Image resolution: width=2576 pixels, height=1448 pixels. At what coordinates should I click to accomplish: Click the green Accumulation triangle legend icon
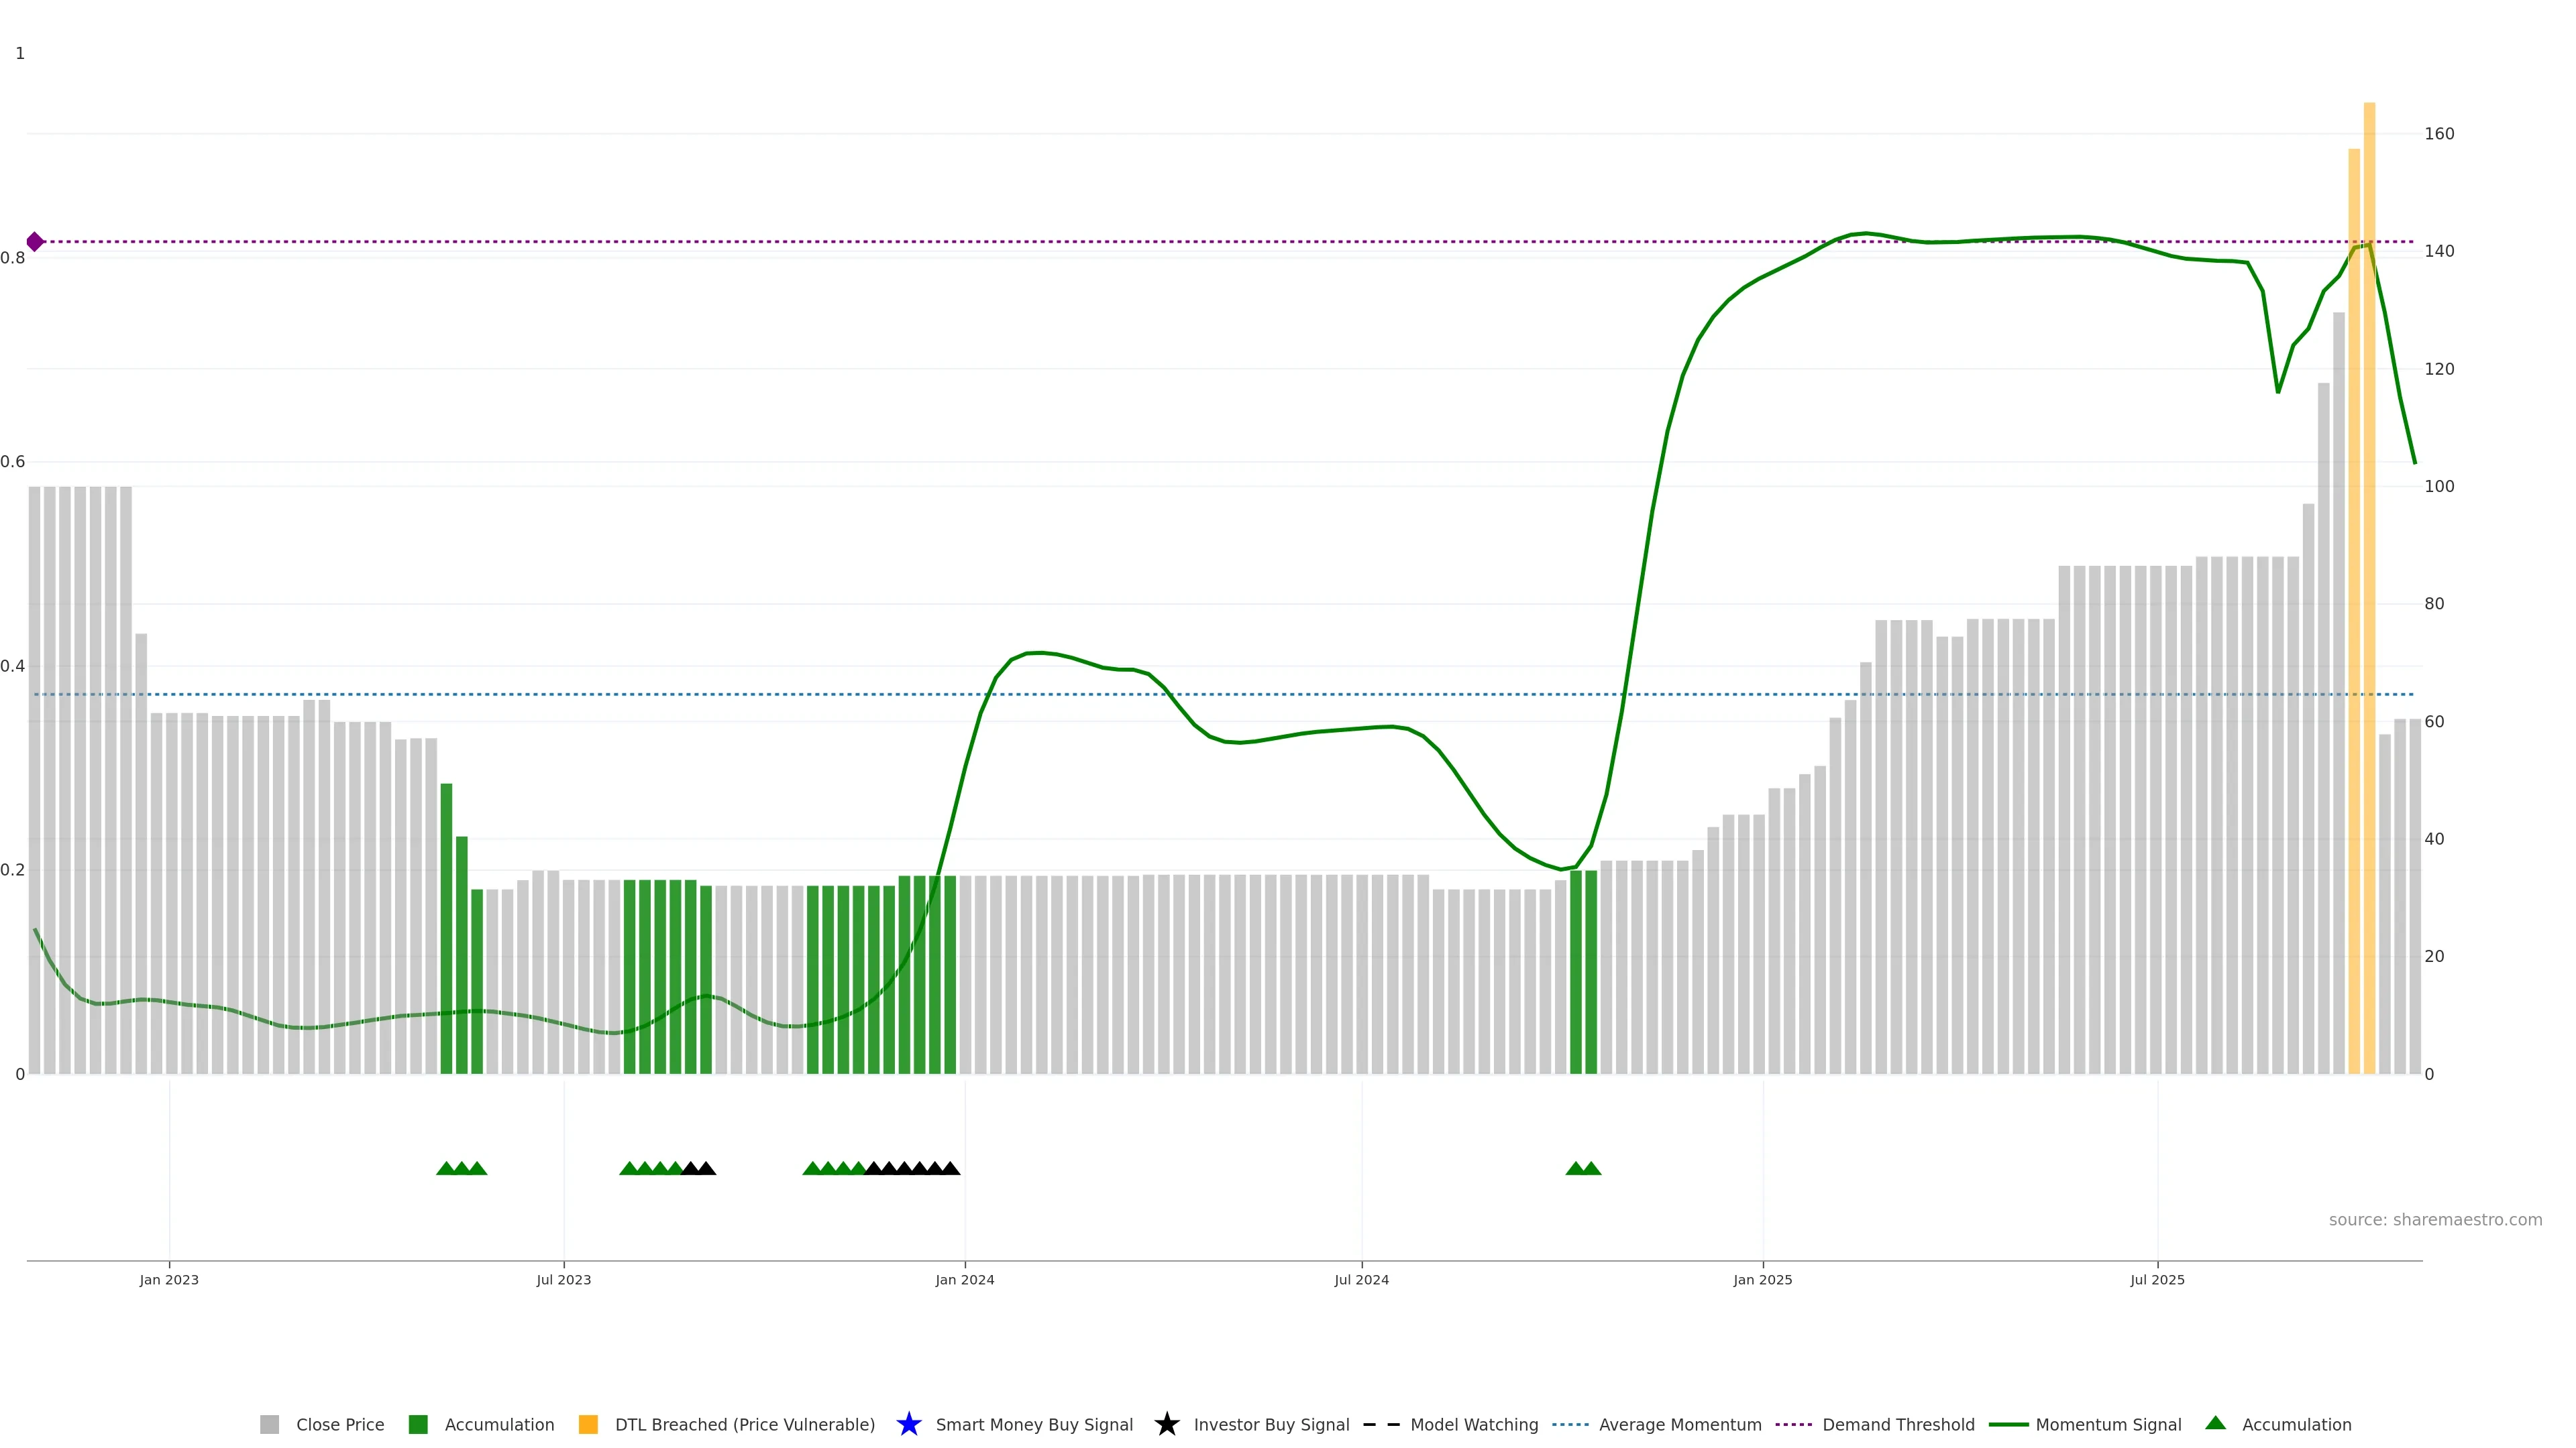[2215, 1423]
